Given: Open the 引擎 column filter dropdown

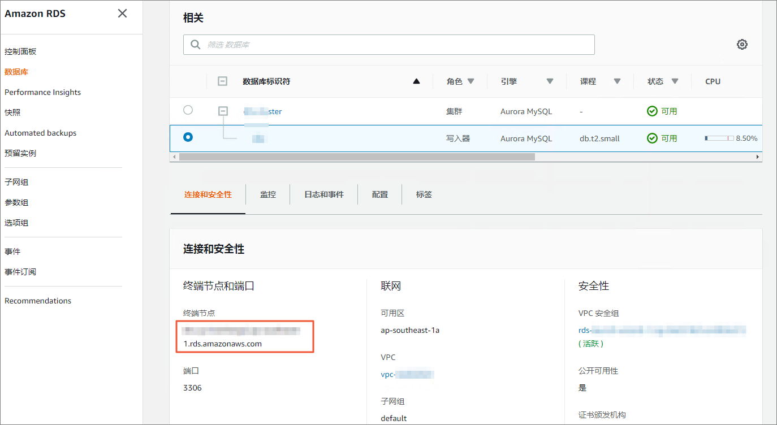Looking at the screenshot, I should click(550, 81).
